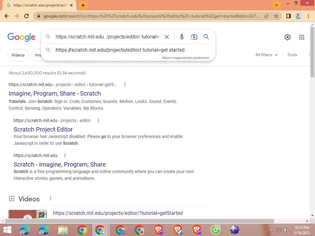The image size is (315, 236).
Task: Open the search Tools button
Action: tap(292, 55)
